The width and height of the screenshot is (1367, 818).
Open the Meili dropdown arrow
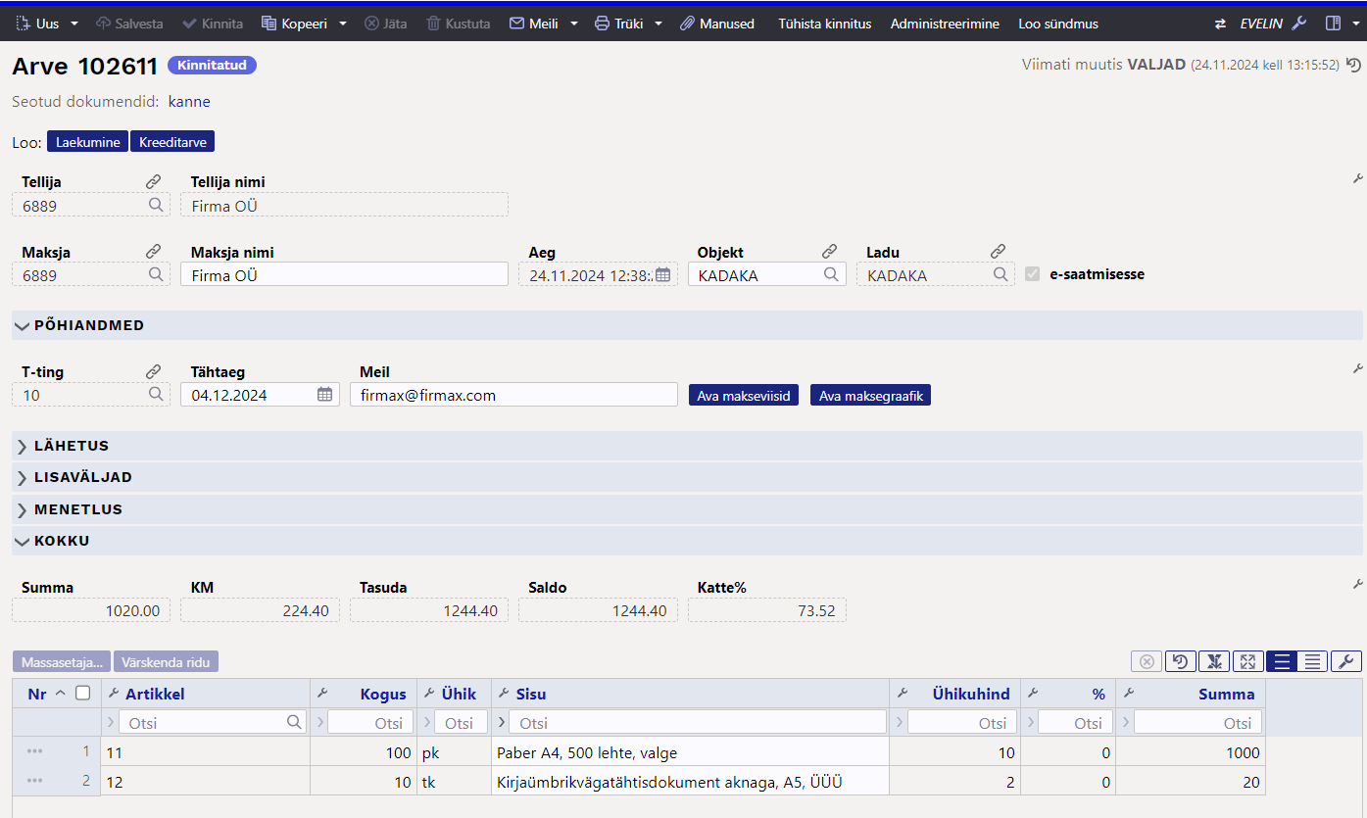point(573,24)
